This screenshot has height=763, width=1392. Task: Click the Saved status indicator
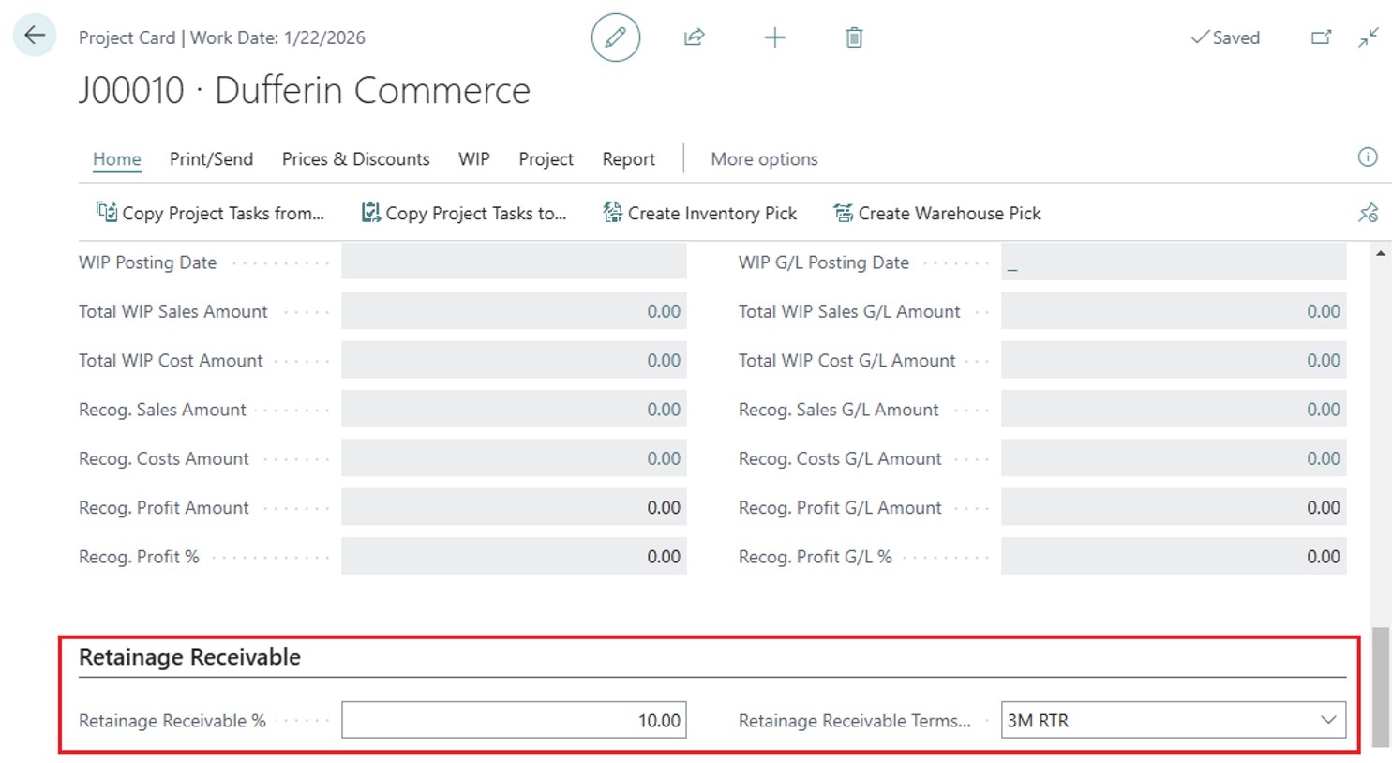(x=1226, y=37)
